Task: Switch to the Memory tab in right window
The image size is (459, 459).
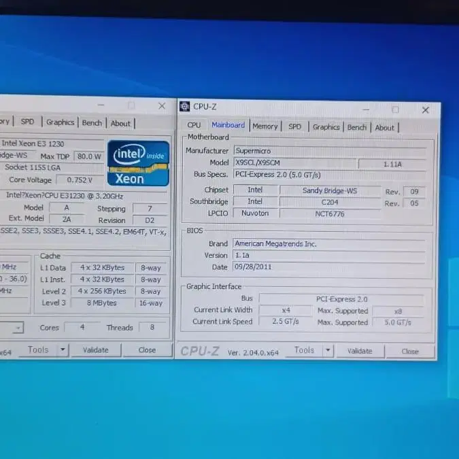Action: (x=265, y=126)
